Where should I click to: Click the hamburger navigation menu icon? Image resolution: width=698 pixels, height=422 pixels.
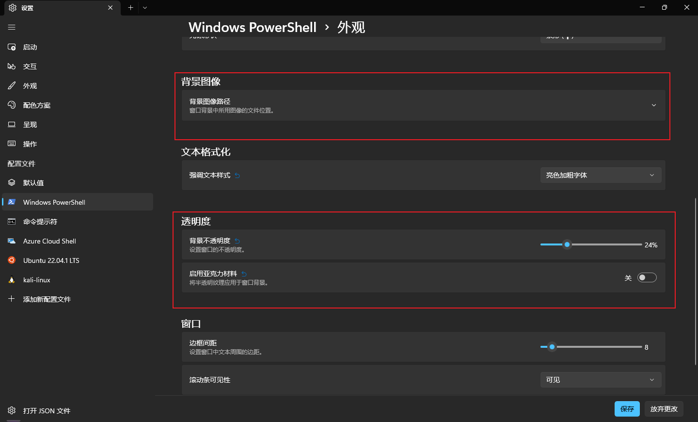point(12,27)
